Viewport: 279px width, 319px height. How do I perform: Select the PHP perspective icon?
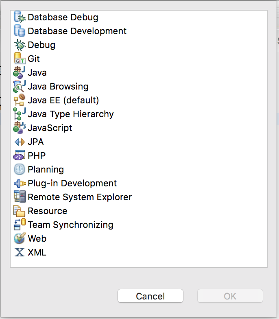pyautogui.click(x=20, y=155)
